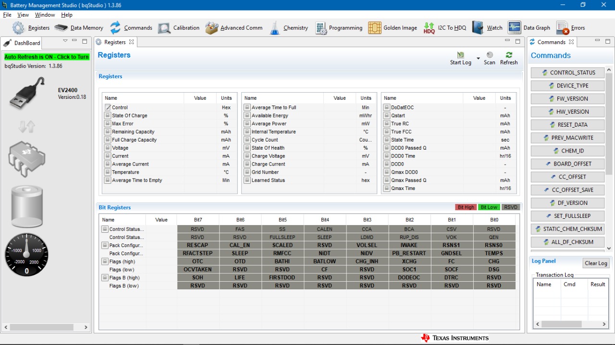Send the CONTROL_STATUS command

[x=568, y=72]
